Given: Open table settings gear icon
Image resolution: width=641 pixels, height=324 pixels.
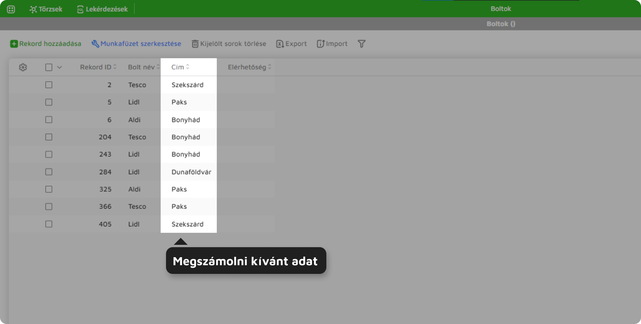Looking at the screenshot, I should [23, 67].
